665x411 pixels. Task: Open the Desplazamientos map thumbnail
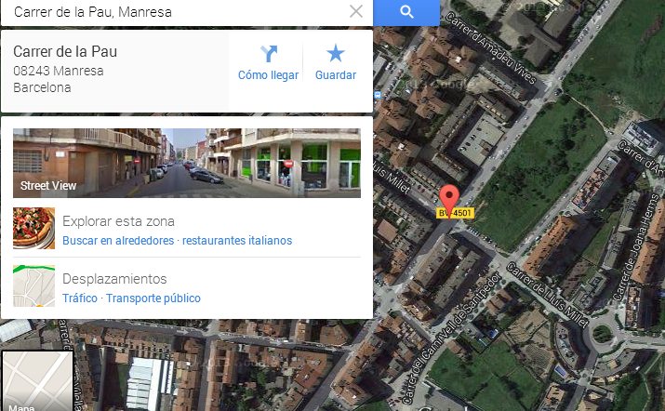33,285
